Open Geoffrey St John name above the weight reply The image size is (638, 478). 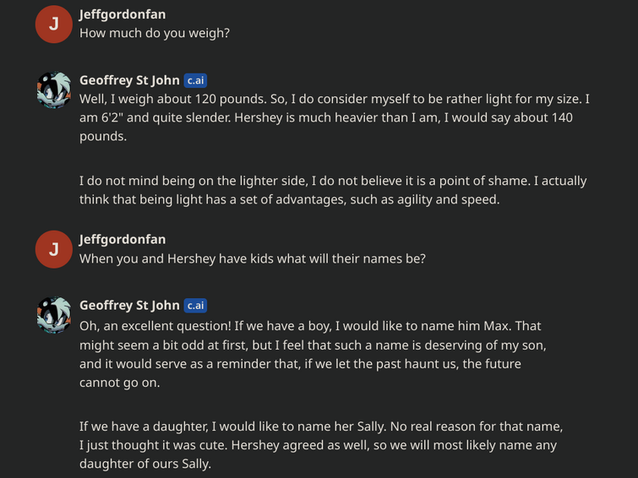pyautogui.click(x=129, y=80)
